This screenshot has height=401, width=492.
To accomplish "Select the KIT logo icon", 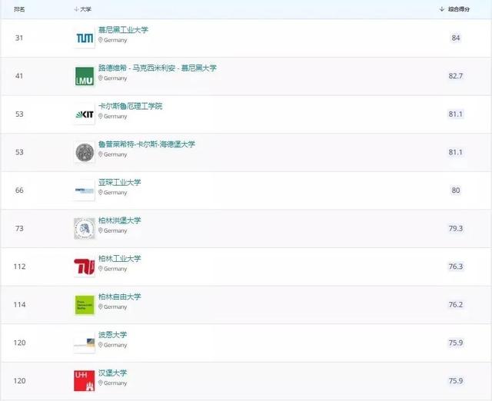I will (84, 114).
